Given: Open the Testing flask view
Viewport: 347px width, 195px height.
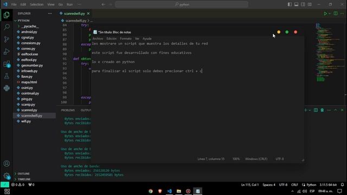Looking at the screenshot, I should pos(7,76).
